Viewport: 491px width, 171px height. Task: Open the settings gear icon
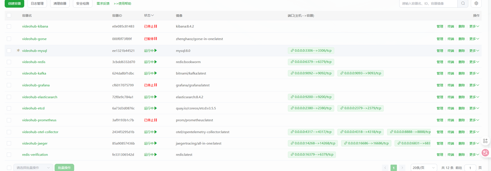click(x=476, y=3)
